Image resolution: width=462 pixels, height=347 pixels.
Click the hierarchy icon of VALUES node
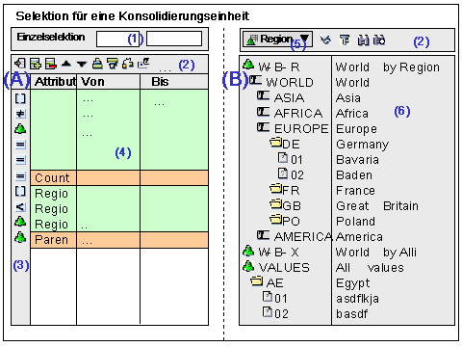point(248,266)
